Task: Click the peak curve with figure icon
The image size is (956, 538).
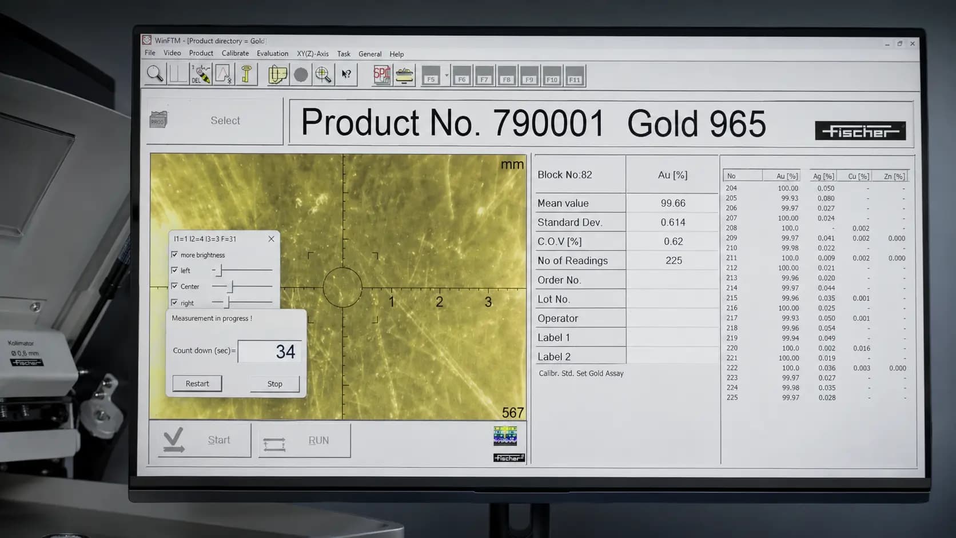Action: (223, 74)
